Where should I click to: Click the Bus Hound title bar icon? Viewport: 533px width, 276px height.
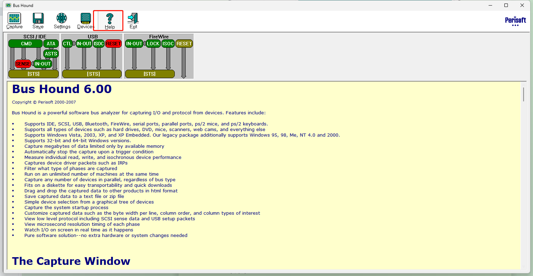pyautogui.click(x=8, y=5)
